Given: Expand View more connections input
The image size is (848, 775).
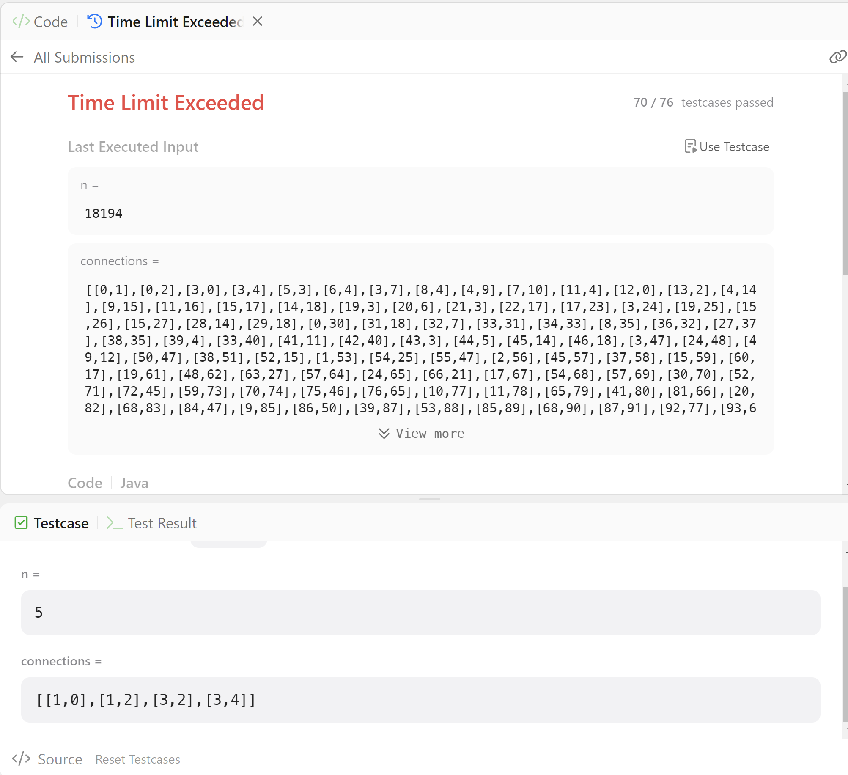Looking at the screenshot, I should (x=421, y=433).
